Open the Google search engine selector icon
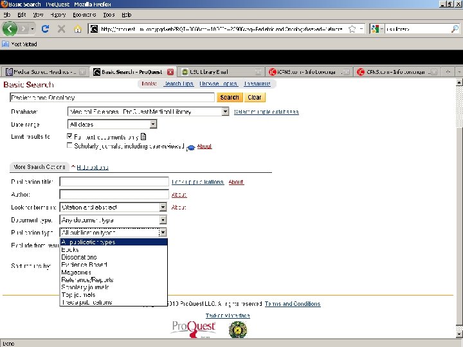The height and width of the screenshot is (347, 463). [375, 29]
